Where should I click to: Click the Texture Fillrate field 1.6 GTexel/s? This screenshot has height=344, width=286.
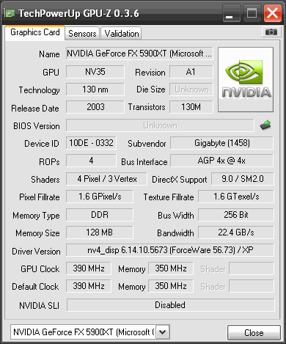click(x=236, y=197)
